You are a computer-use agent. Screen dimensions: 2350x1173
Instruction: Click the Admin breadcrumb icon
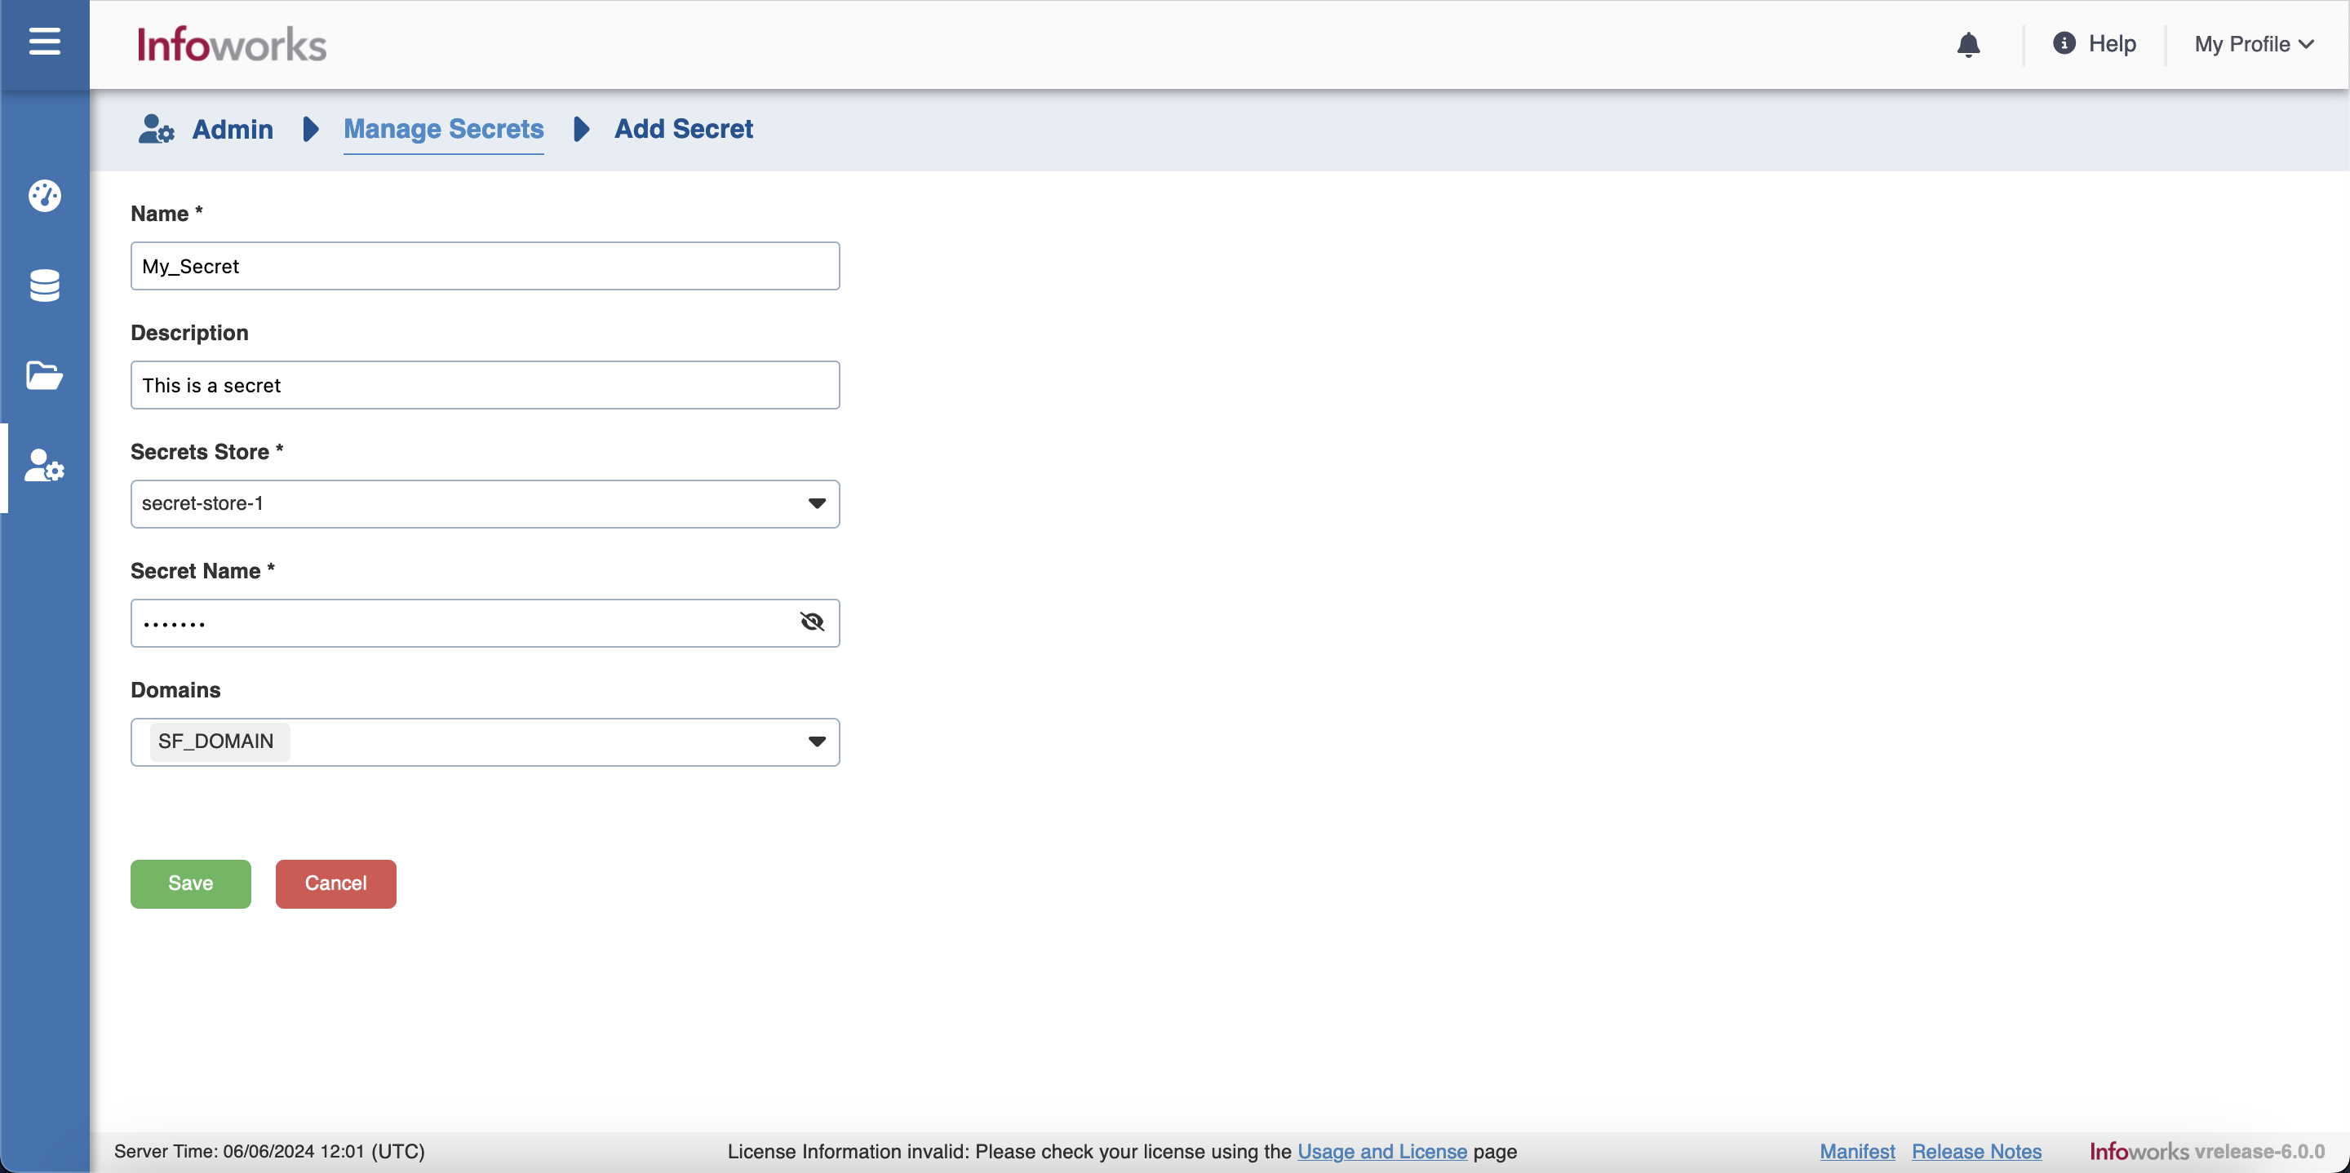156,129
